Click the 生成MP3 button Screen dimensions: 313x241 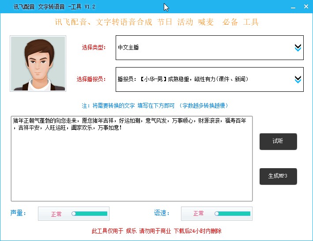[278, 177]
